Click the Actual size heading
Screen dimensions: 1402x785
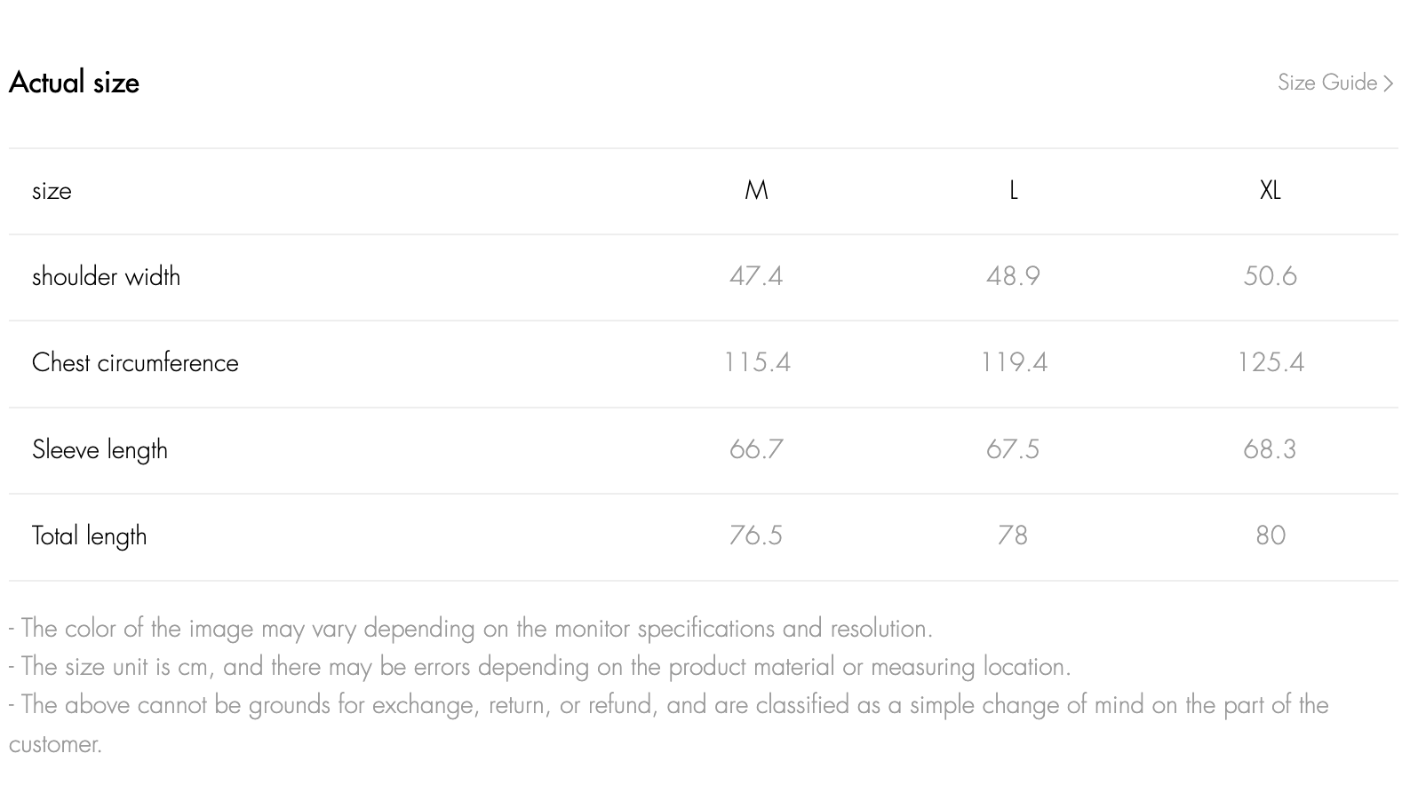pos(75,83)
